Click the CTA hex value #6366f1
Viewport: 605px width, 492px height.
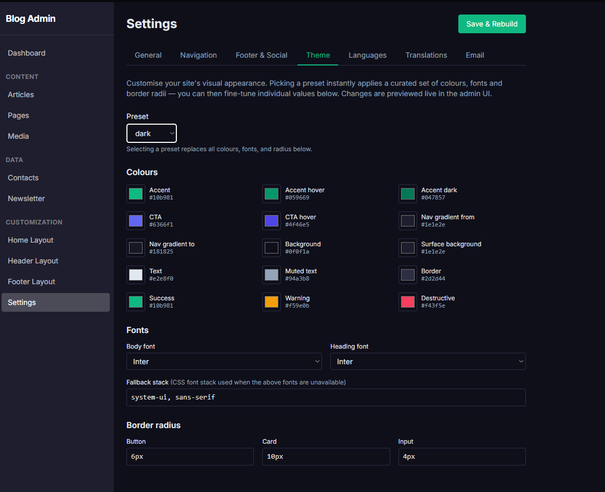click(x=161, y=224)
